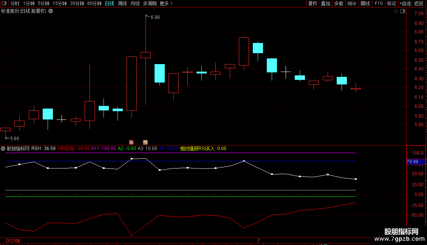The width and height of the screenshot is (427, 245).
Task: Click the A3: 10.00 indicator value
Action: [147, 149]
